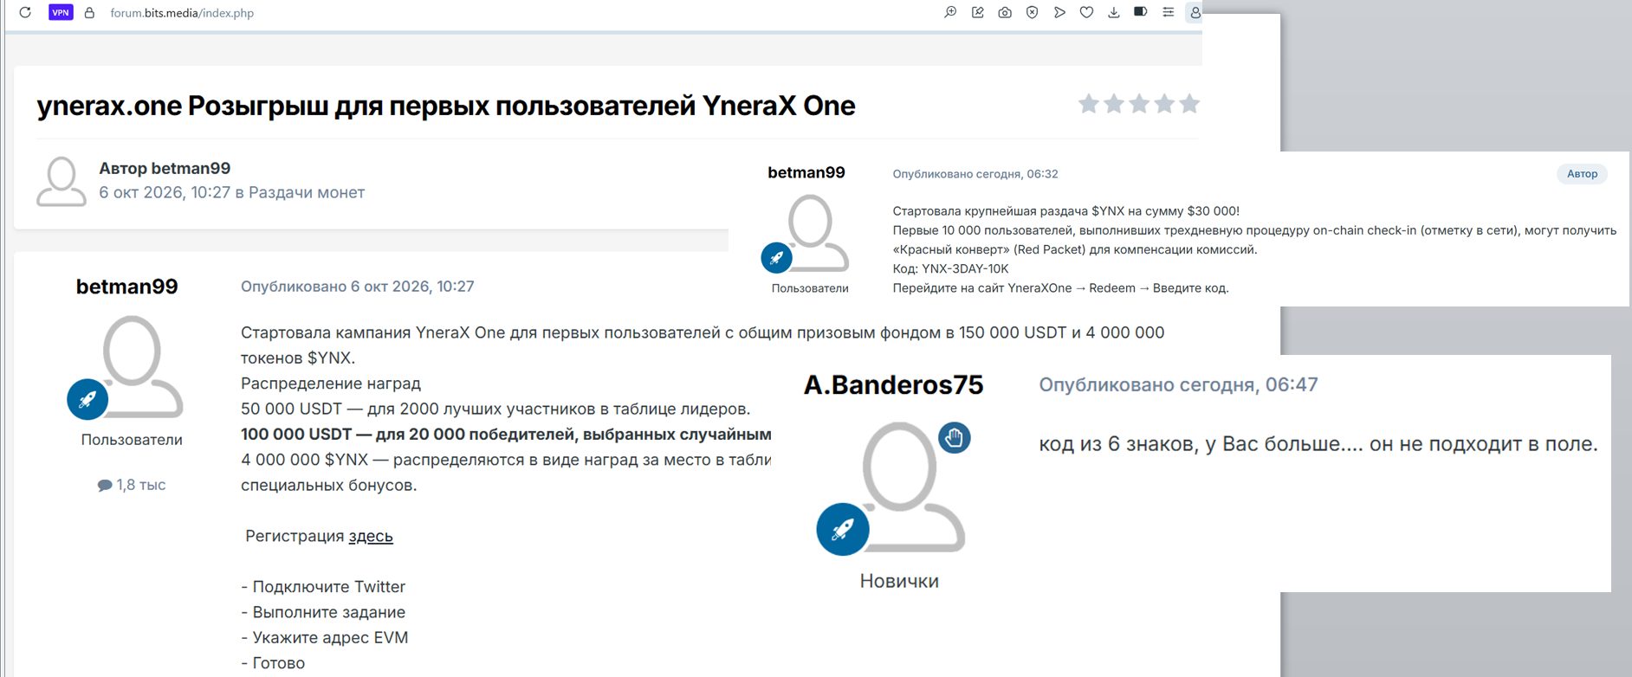
Task: Open the pinboard edit-pin icon in toolbar
Action: coord(978,12)
